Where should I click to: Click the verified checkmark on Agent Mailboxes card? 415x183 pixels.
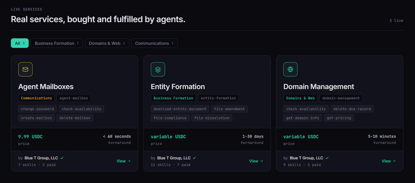(x=62, y=158)
